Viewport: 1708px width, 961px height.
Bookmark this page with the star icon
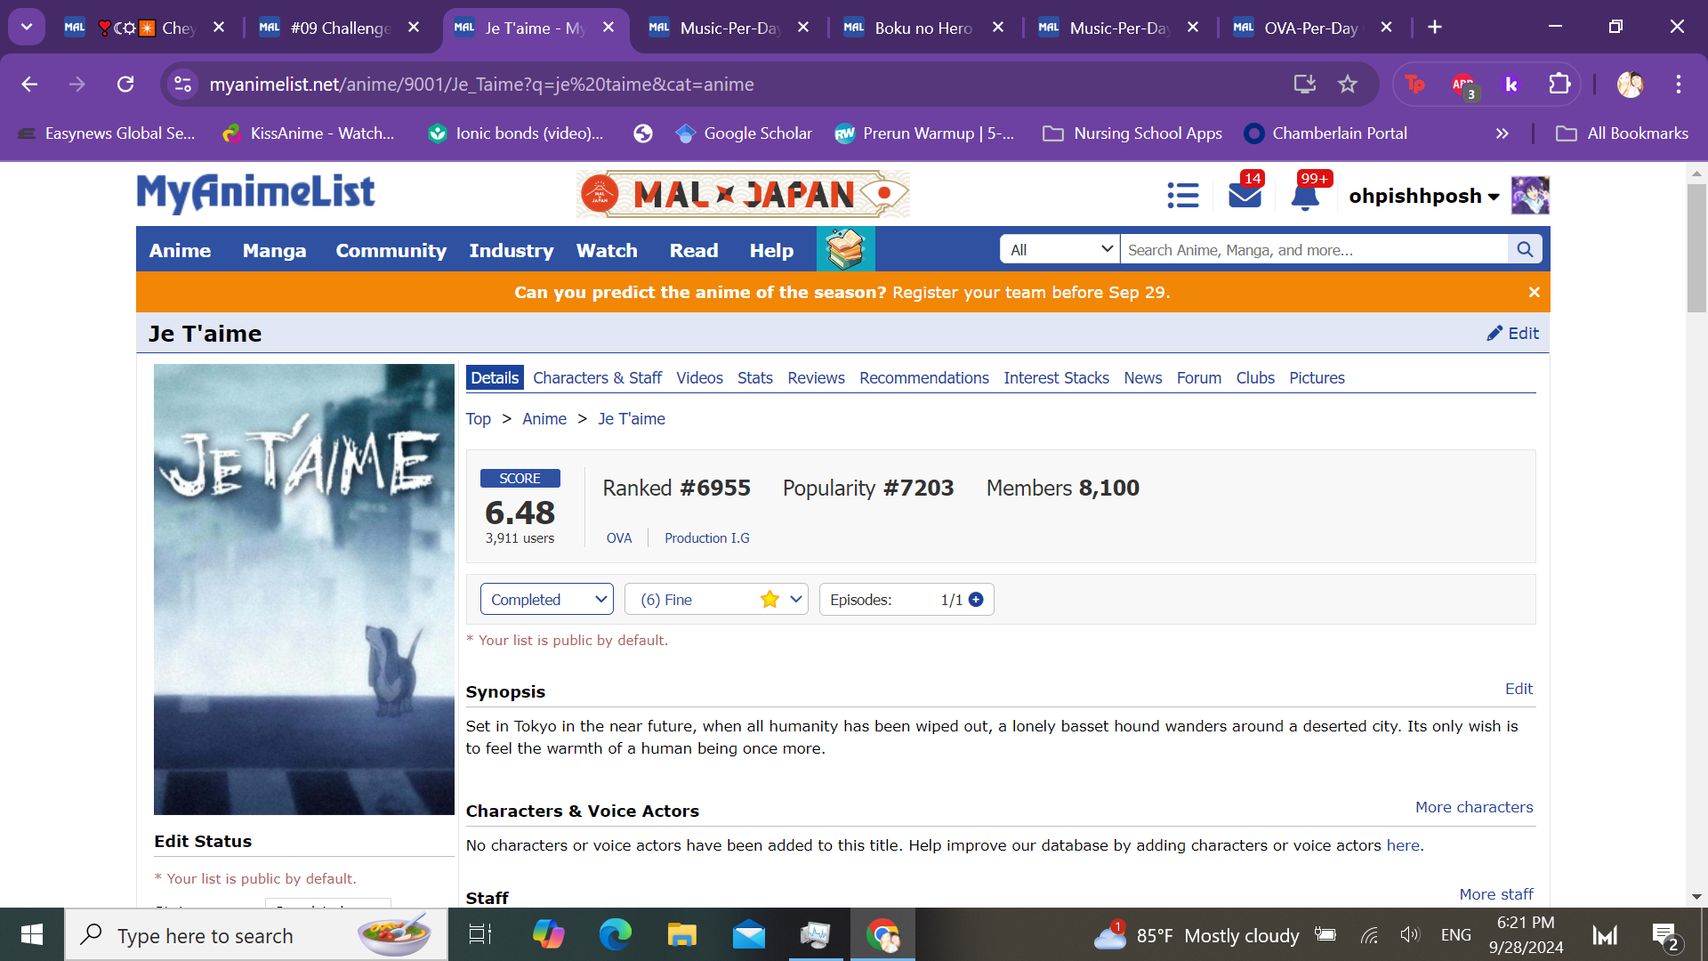pos(1348,84)
